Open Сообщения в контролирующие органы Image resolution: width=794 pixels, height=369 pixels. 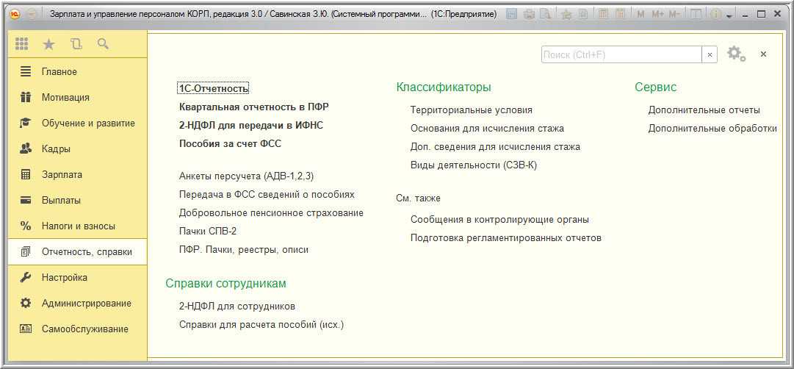(499, 220)
